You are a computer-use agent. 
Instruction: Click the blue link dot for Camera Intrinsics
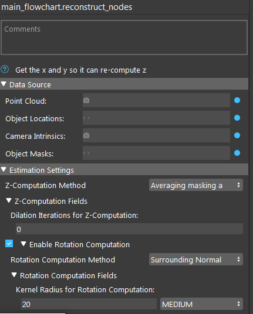[237, 135]
